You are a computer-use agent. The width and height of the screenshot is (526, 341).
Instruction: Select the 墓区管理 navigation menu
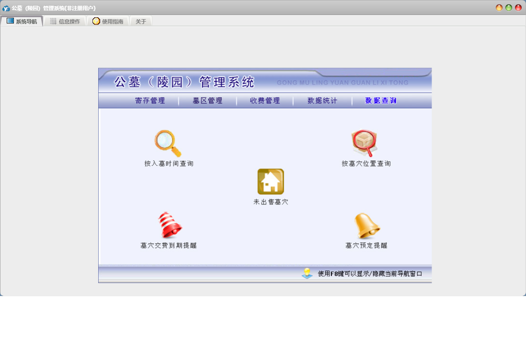coord(207,101)
